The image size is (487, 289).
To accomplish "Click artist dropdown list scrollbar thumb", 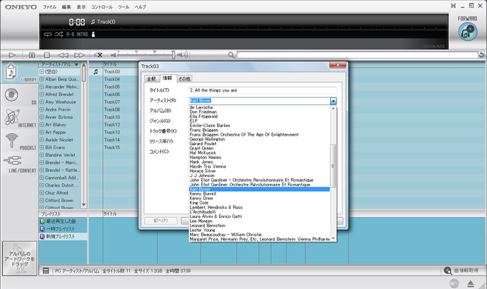I will pos(333,166).
